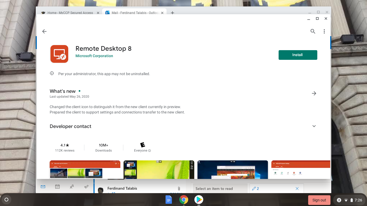
Task: Click the What's new heading
Action: [63, 91]
